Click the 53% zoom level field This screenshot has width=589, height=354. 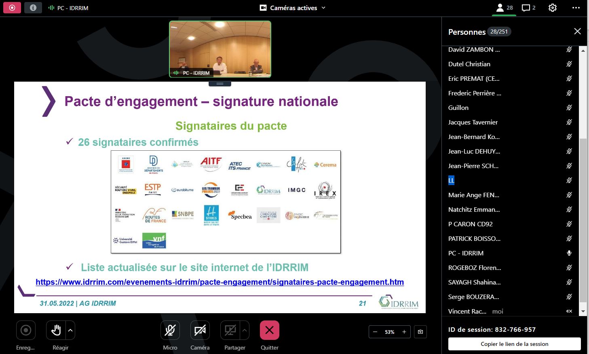point(390,332)
